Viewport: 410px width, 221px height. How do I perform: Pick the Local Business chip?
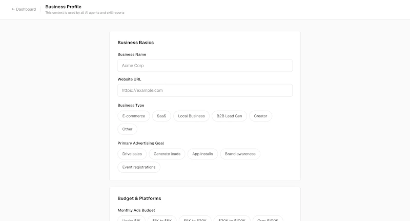tap(191, 116)
